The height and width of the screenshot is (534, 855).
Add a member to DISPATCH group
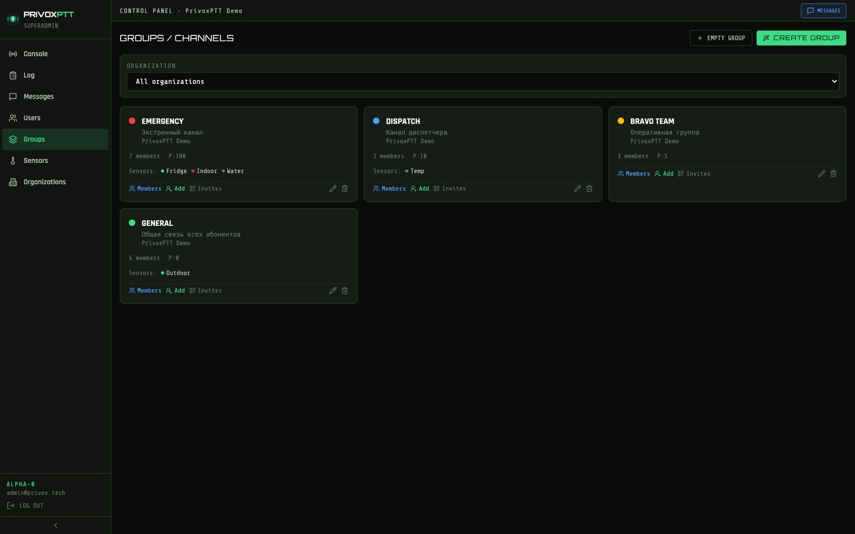[x=420, y=189]
